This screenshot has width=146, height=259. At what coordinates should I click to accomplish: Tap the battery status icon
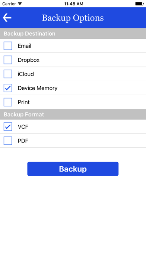tap(139, 4)
